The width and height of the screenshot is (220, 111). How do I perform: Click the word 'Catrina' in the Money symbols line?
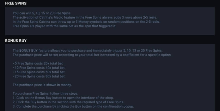[x=45, y=22]
